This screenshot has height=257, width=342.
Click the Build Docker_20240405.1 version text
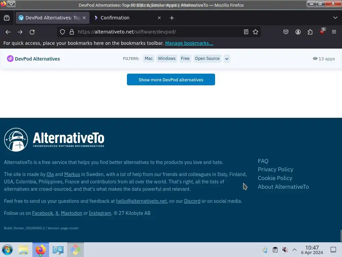tap(42, 228)
